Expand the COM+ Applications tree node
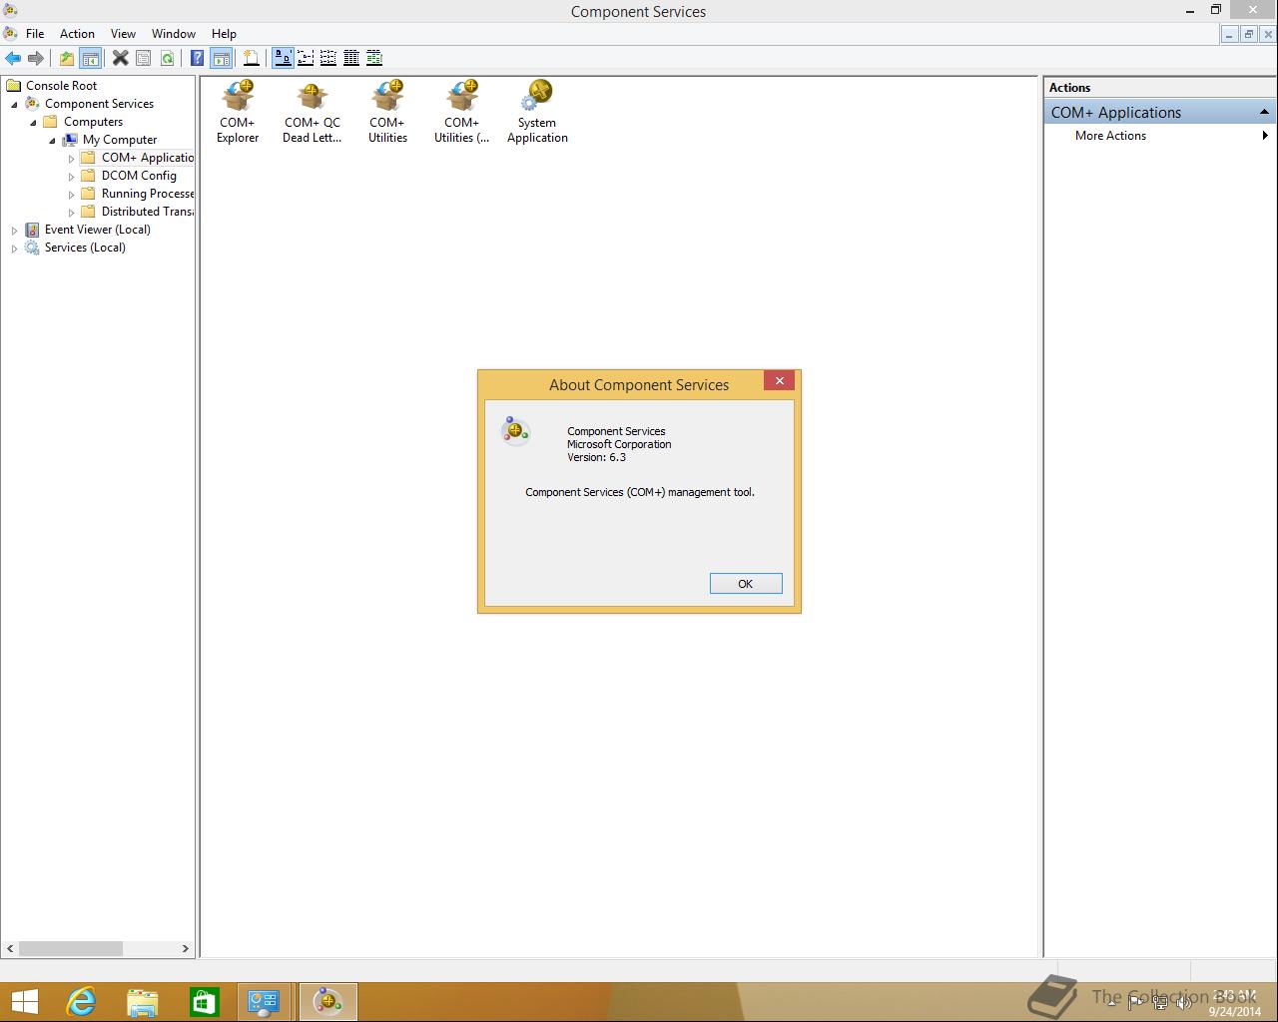This screenshot has width=1278, height=1022. point(71,159)
